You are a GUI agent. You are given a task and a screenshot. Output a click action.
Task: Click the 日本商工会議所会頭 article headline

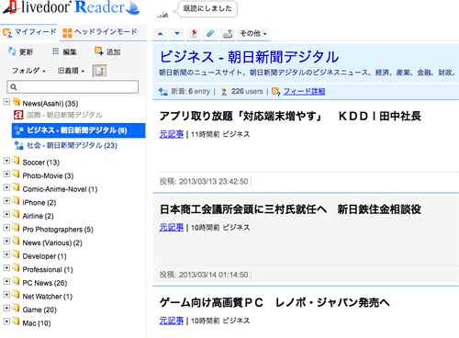(x=290, y=209)
